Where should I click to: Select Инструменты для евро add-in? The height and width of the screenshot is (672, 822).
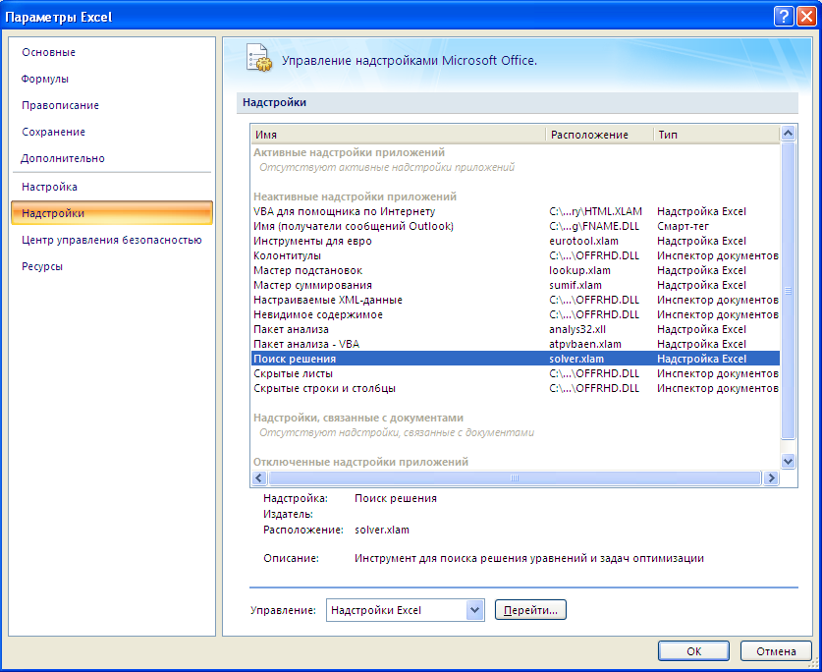click(x=516, y=241)
